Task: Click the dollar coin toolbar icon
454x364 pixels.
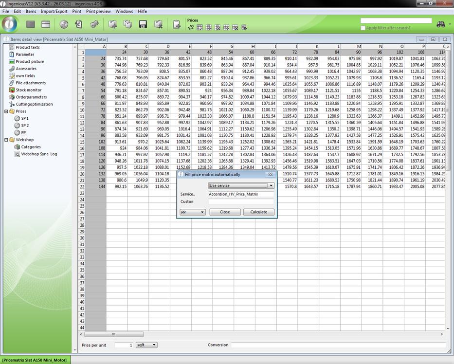Action: [64, 24]
